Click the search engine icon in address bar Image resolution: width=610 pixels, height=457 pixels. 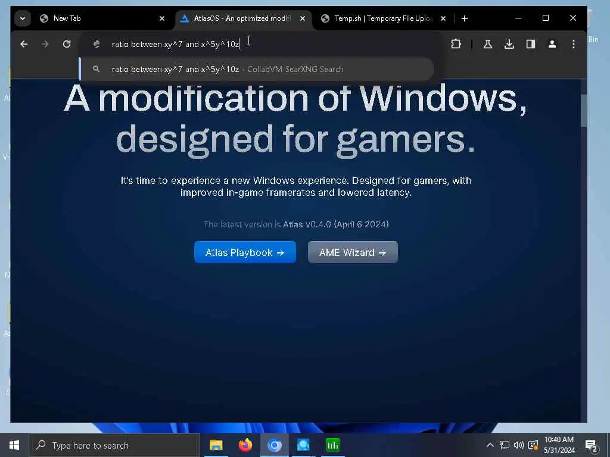96,44
